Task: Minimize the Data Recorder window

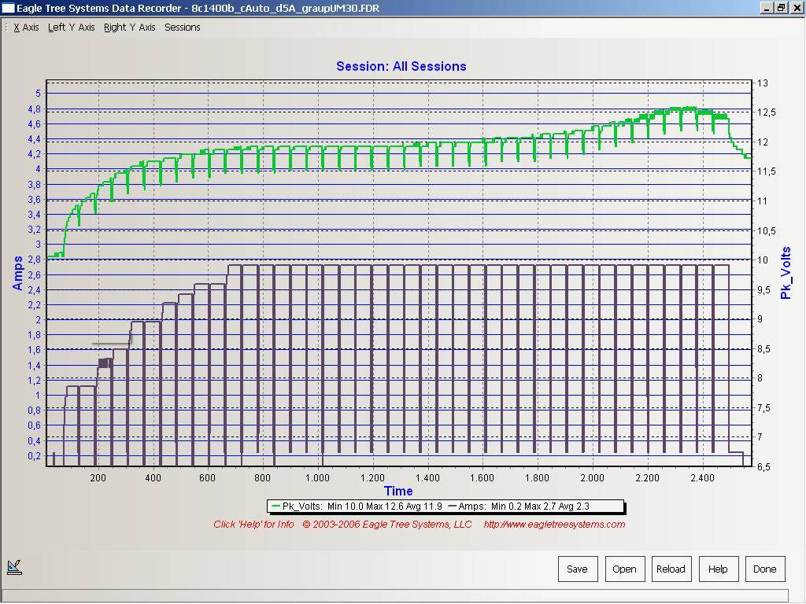Action: point(767,8)
